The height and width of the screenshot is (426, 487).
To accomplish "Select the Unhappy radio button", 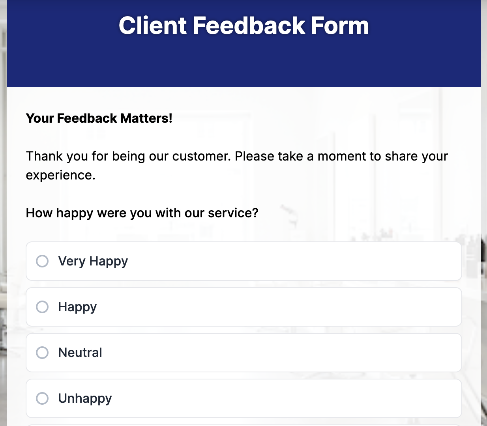I will [x=42, y=398].
